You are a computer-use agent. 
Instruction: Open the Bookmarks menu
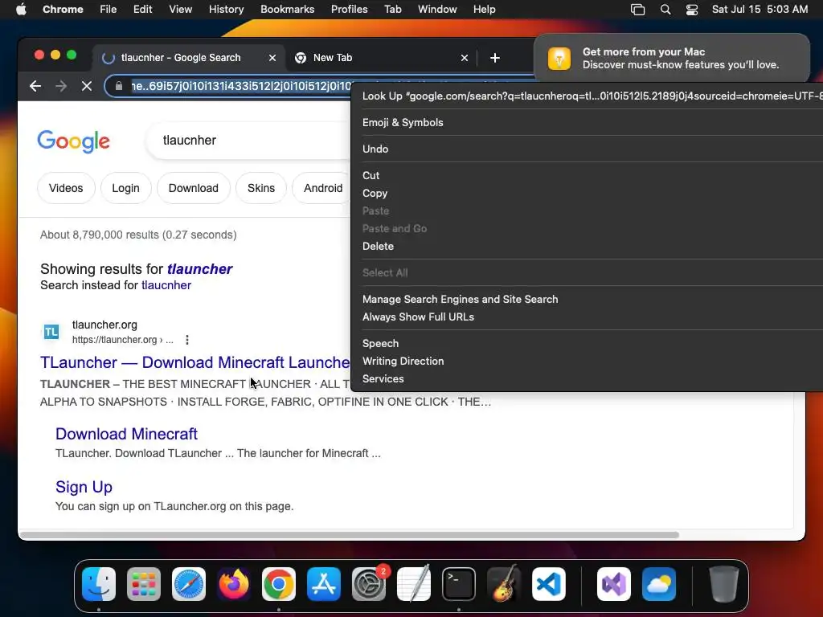click(x=287, y=10)
